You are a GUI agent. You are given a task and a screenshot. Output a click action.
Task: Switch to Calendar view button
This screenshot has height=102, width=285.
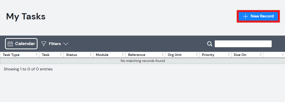(21, 44)
